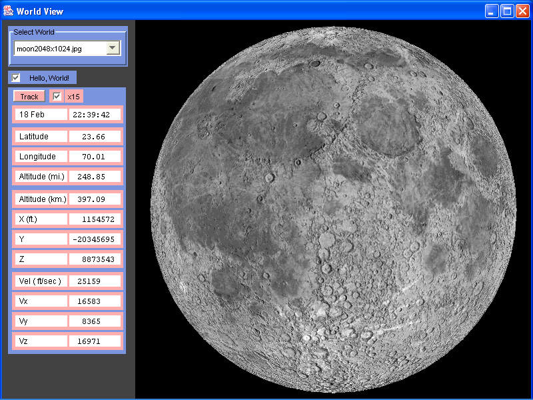Click the x15 label
Image resolution: width=533 pixels, height=400 pixels.
74,97
